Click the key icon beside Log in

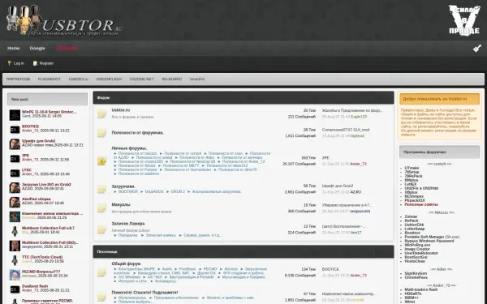pyautogui.click(x=9, y=63)
